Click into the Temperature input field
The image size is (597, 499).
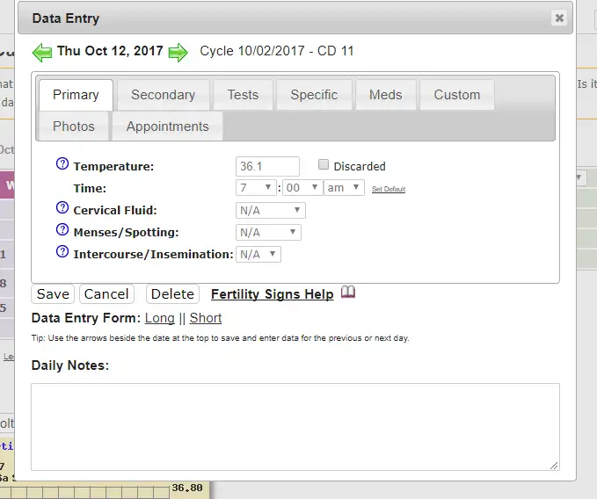pyautogui.click(x=267, y=166)
